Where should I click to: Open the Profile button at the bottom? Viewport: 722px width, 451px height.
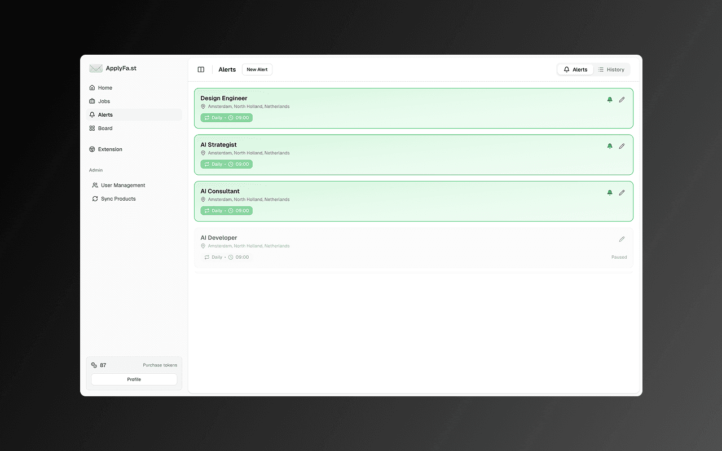coord(134,379)
